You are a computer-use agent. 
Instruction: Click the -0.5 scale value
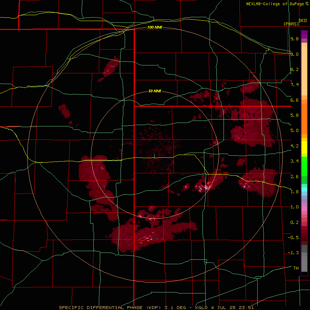(293, 238)
